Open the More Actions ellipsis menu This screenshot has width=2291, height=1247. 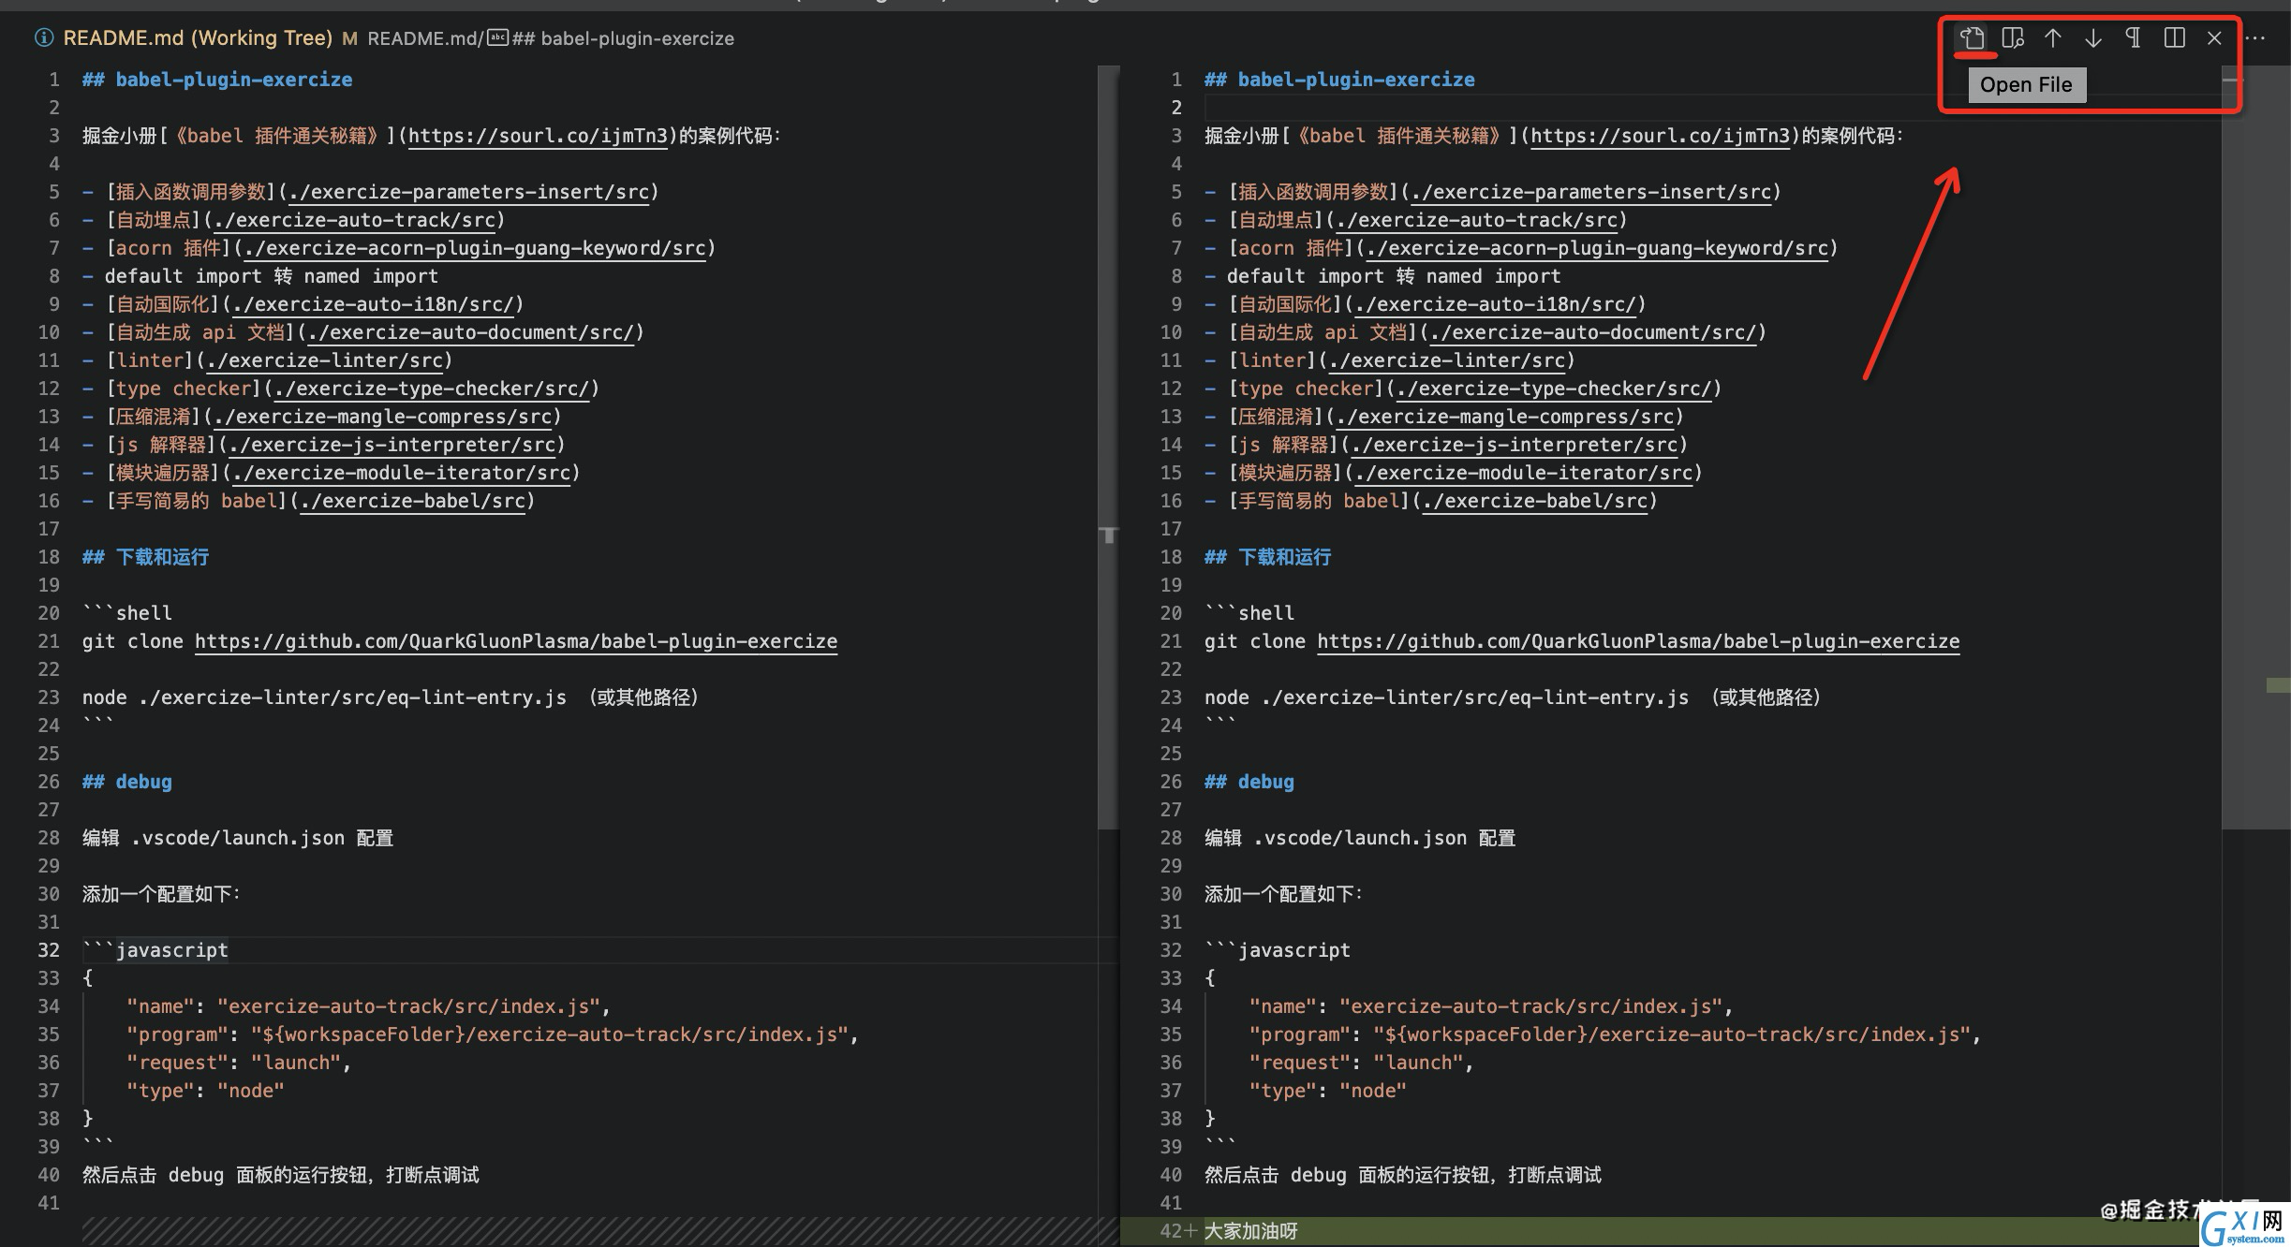point(2256,38)
